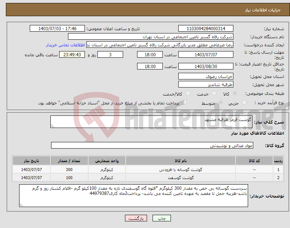Click the price validity 18:00 time field
The width and height of the screenshot is (290, 228).
[150, 66]
